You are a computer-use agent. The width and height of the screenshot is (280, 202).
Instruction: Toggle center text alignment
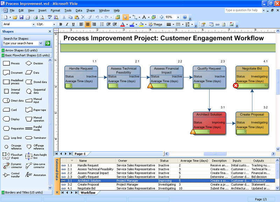point(87,24)
